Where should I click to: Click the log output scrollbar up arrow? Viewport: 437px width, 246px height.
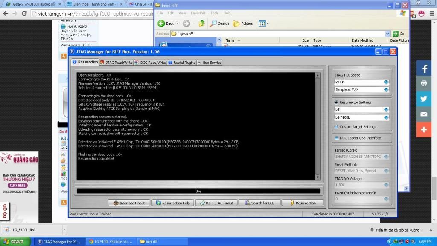tap(318, 75)
